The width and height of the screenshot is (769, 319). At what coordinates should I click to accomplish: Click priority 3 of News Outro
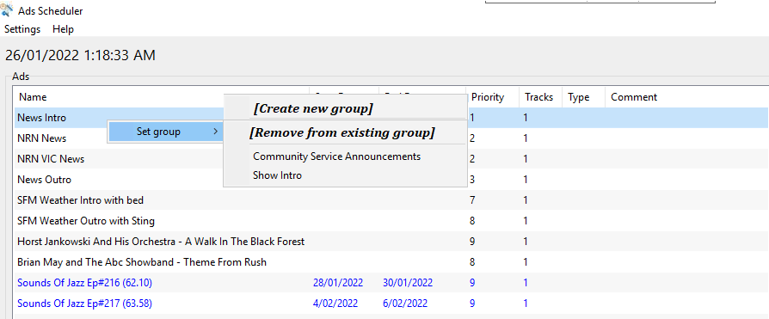tap(472, 180)
